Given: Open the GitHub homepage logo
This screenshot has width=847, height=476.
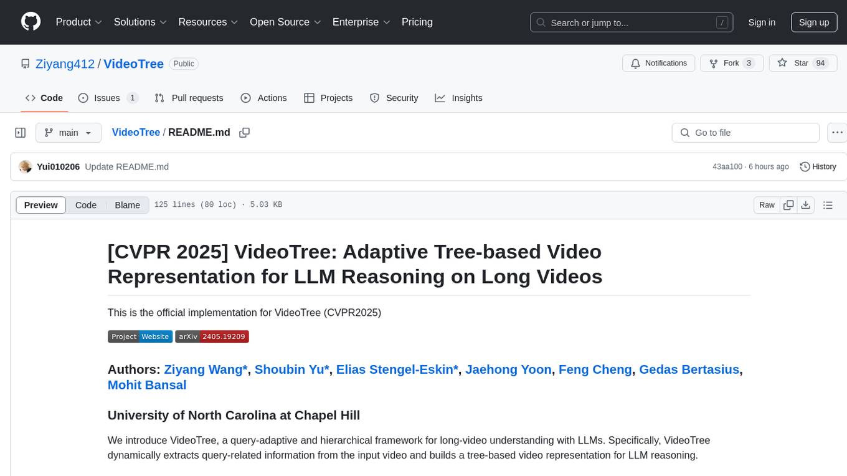Looking at the screenshot, I should 31,22.
